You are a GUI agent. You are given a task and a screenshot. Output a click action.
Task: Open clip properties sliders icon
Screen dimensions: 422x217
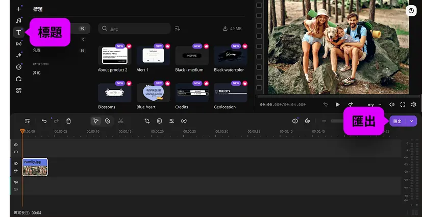click(171, 121)
